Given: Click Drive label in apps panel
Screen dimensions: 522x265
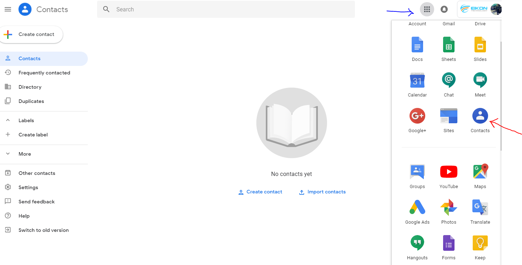Looking at the screenshot, I should [x=480, y=24].
